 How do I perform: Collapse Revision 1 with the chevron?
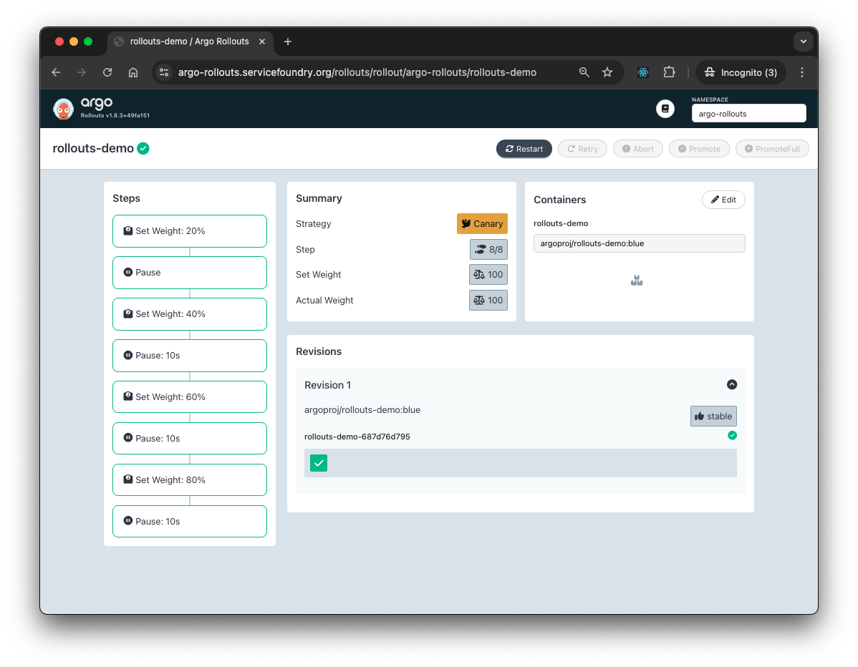click(731, 384)
